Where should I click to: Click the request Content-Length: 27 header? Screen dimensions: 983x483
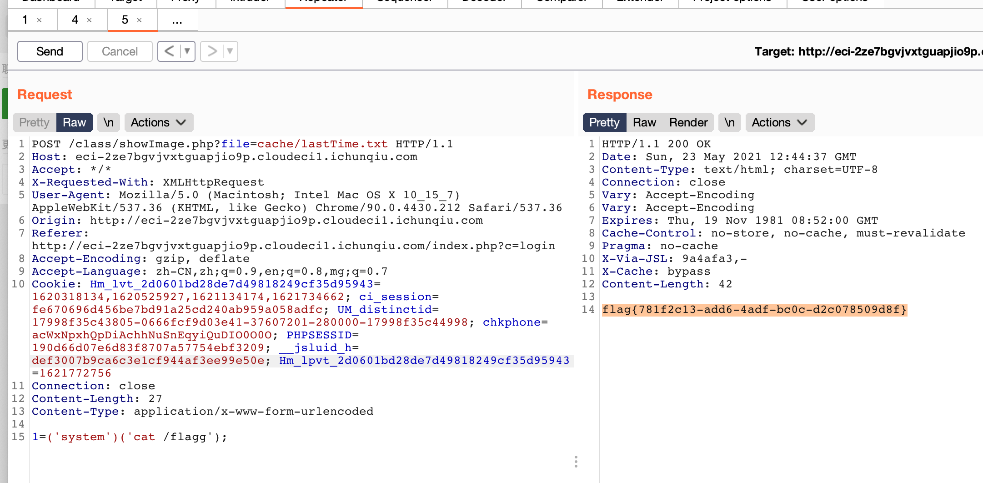click(x=97, y=399)
